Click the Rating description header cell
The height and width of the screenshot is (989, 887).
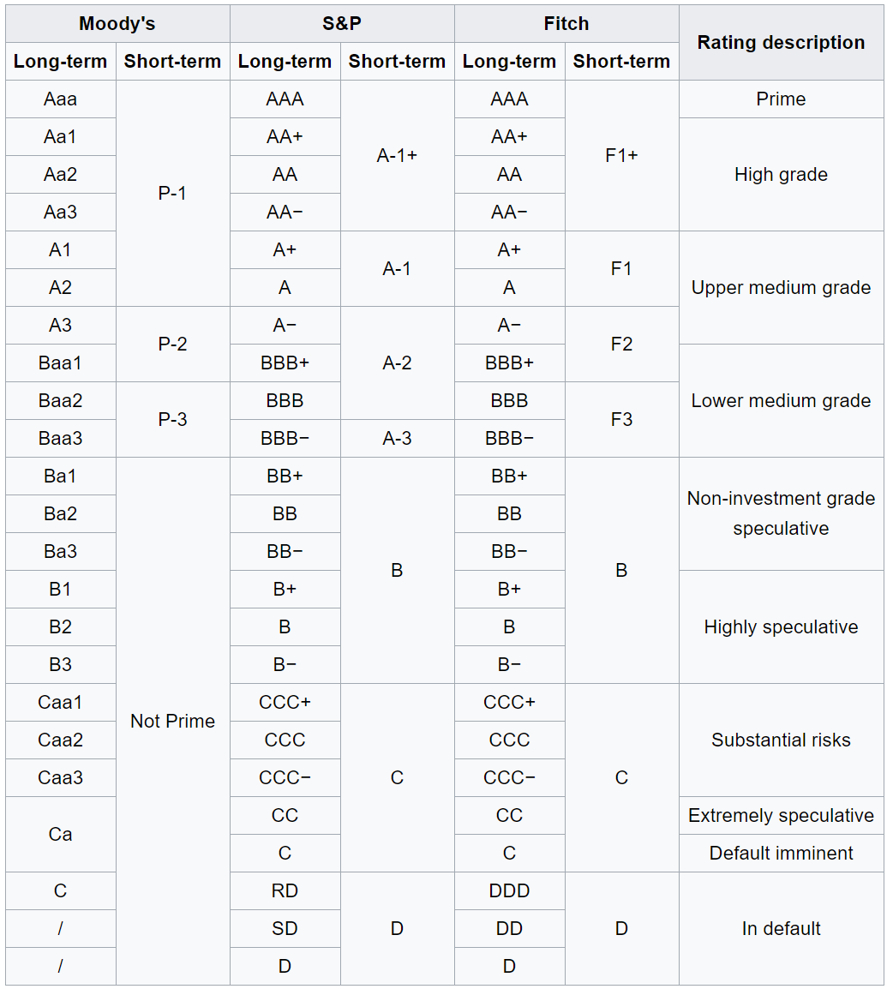click(781, 43)
